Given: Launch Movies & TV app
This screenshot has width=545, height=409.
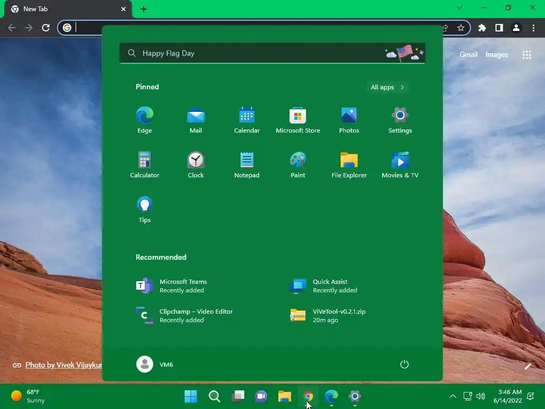Looking at the screenshot, I should click(x=400, y=165).
